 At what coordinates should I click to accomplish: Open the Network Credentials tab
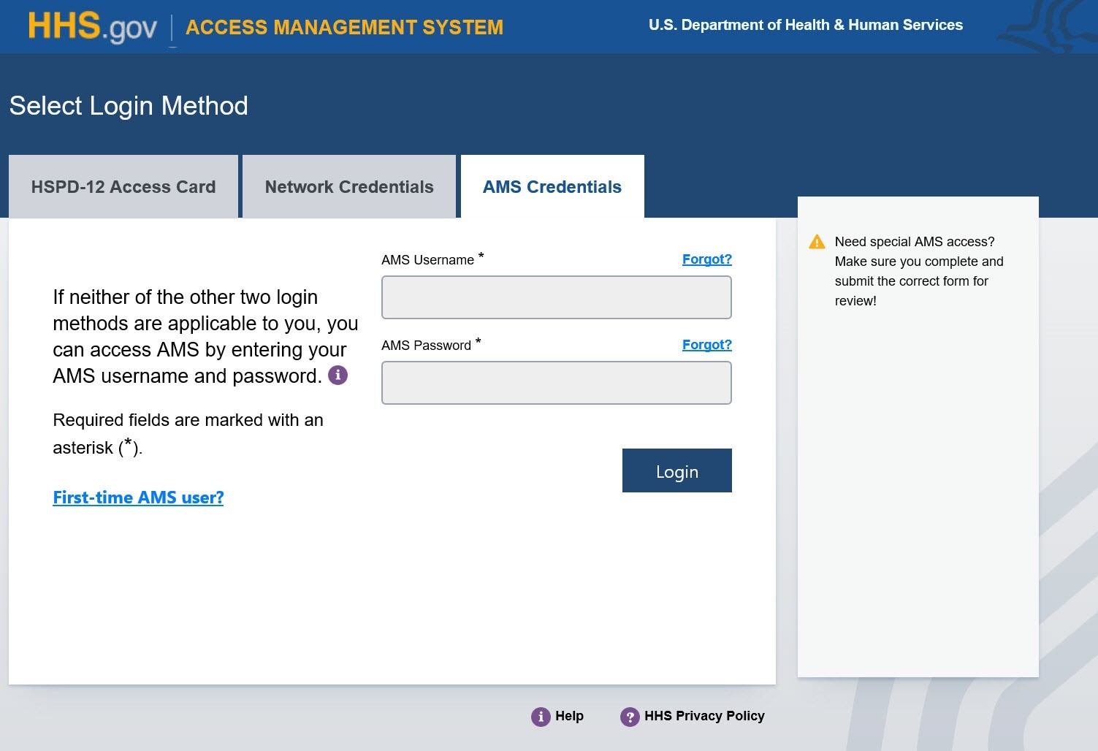349,187
